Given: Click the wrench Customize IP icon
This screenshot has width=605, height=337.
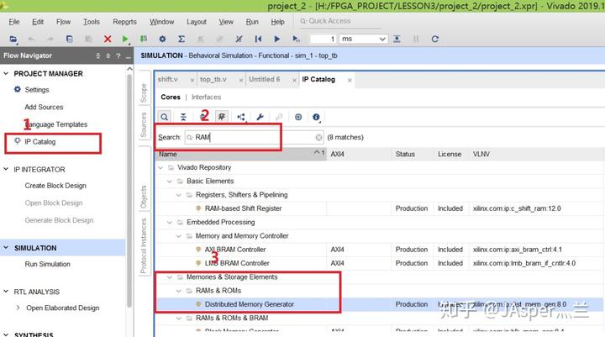Looking at the screenshot, I should tap(260, 117).
